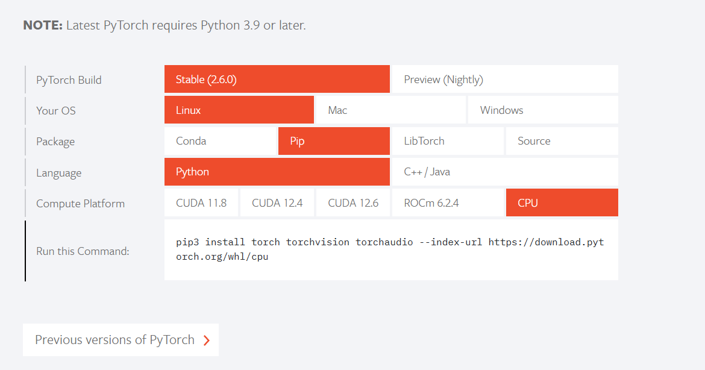Select Linux as your OS
Screen dimensions: 705x370
pos(239,110)
